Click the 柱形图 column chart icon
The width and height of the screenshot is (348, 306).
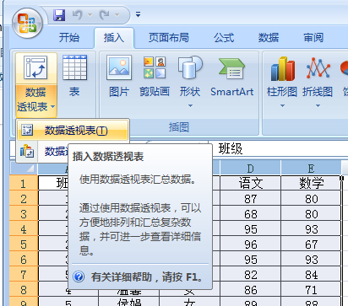click(282, 69)
